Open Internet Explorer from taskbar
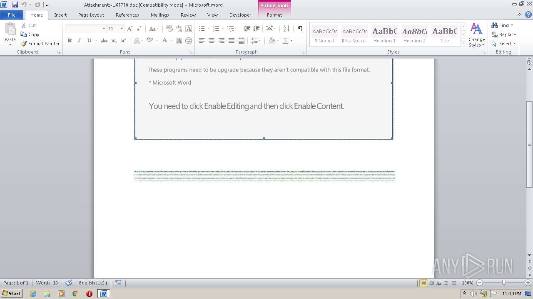The image size is (533, 299). pos(33,294)
